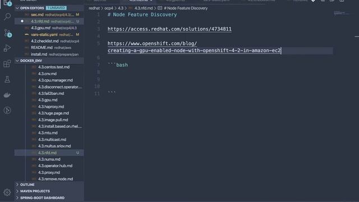Image resolution: width=359 pixels, height=202 pixels.
Task: Open the Search view in activity bar
Action: click(x=7, y=17)
